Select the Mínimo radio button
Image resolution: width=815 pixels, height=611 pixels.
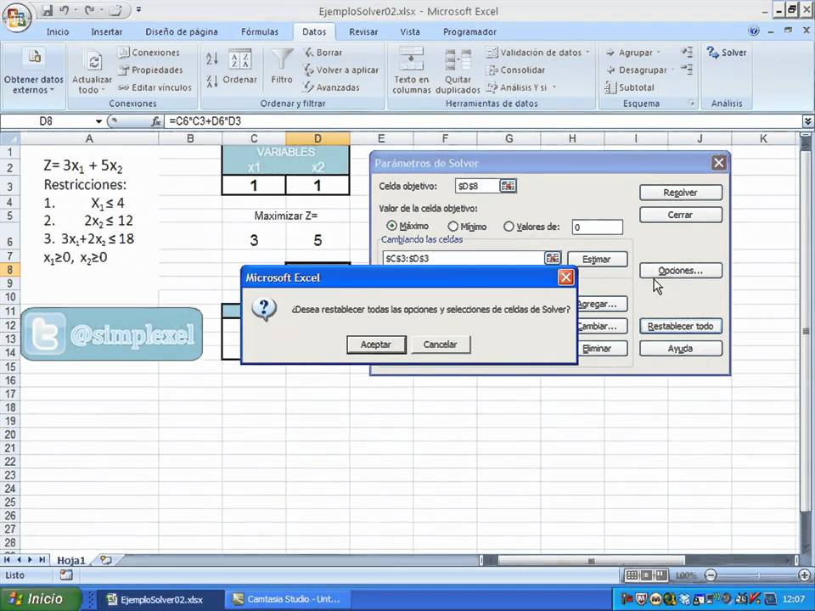452,227
